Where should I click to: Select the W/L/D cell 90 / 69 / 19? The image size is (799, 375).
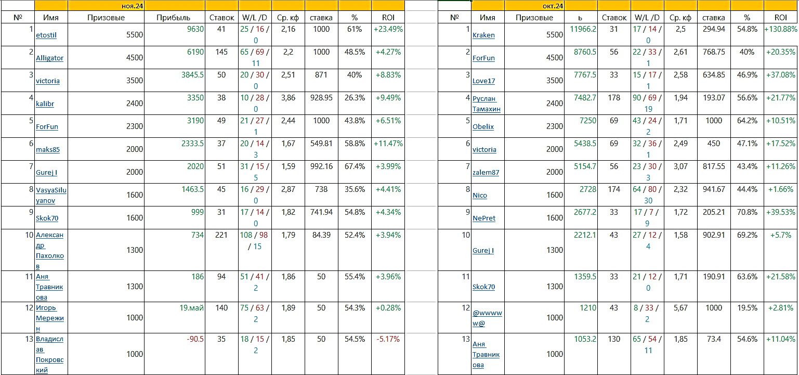pos(647,104)
